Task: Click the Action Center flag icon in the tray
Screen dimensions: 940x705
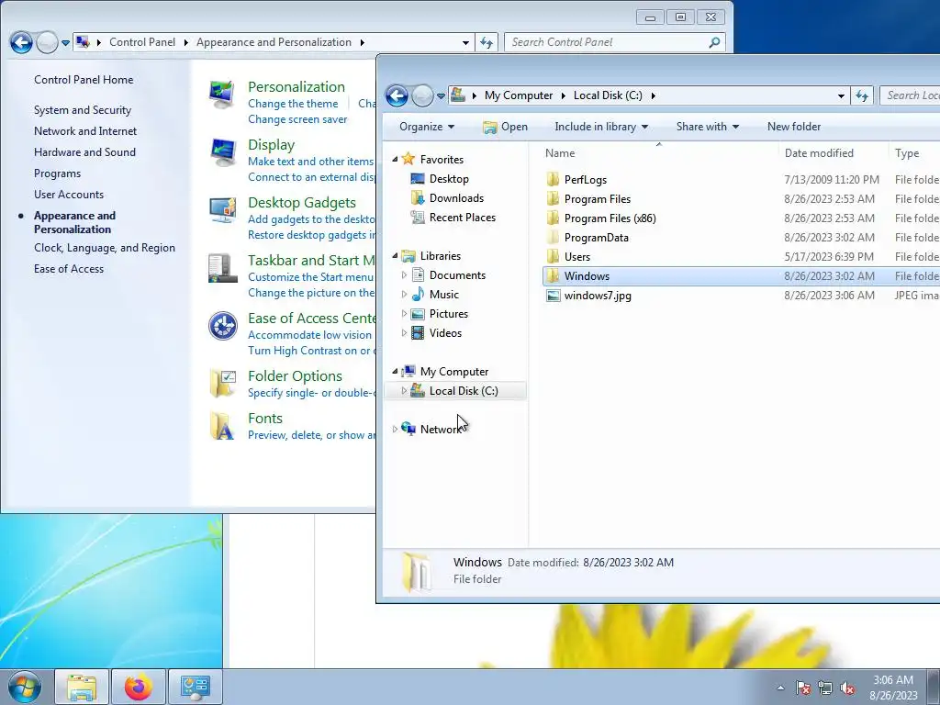Action: click(802, 688)
